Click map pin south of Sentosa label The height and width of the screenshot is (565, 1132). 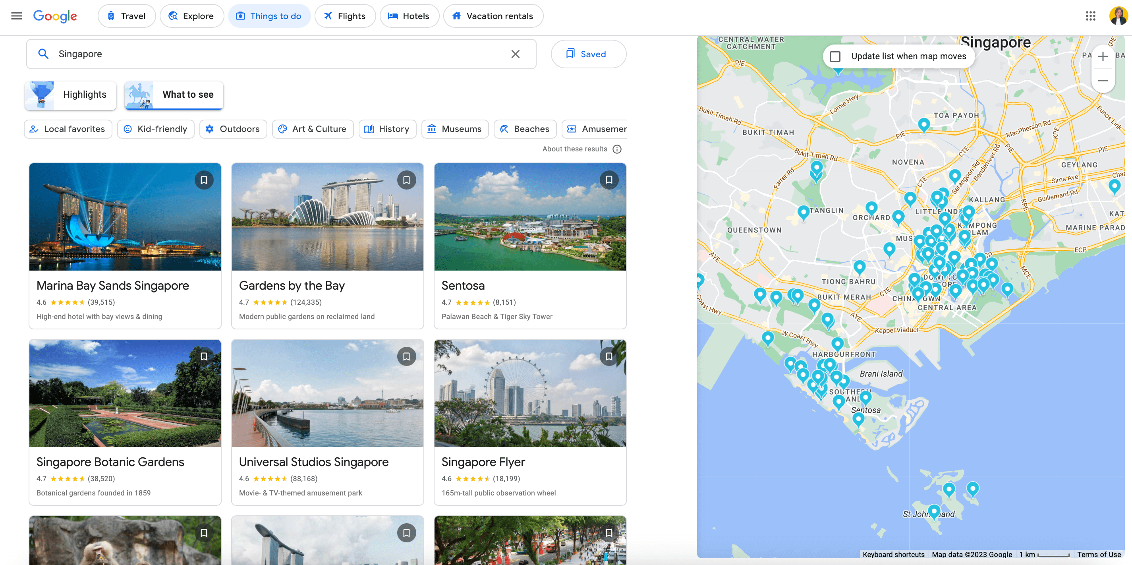(858, 420)
